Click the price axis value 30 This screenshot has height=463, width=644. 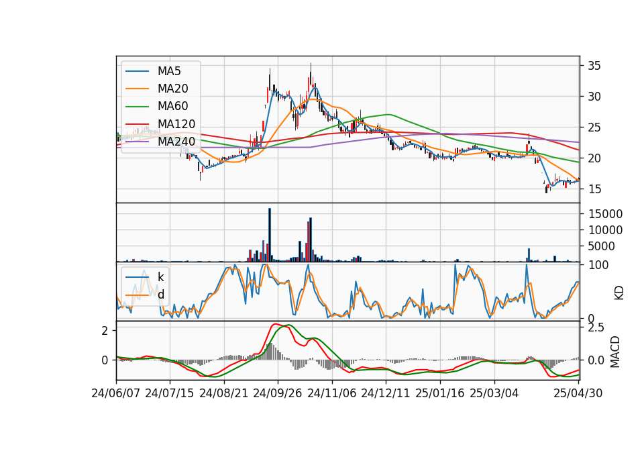(x=594, y=97)
